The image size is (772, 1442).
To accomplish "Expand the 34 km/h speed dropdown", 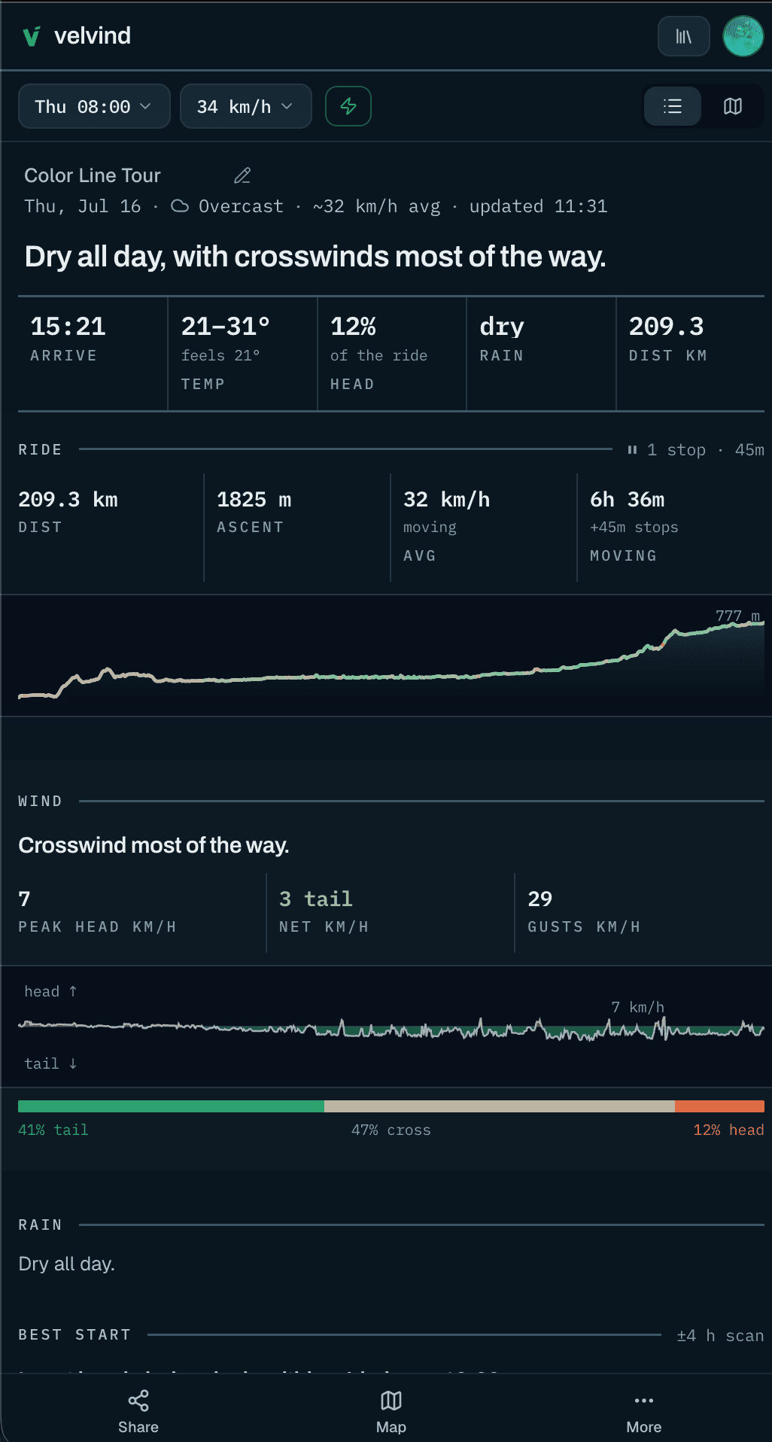I will pos(245,106).
